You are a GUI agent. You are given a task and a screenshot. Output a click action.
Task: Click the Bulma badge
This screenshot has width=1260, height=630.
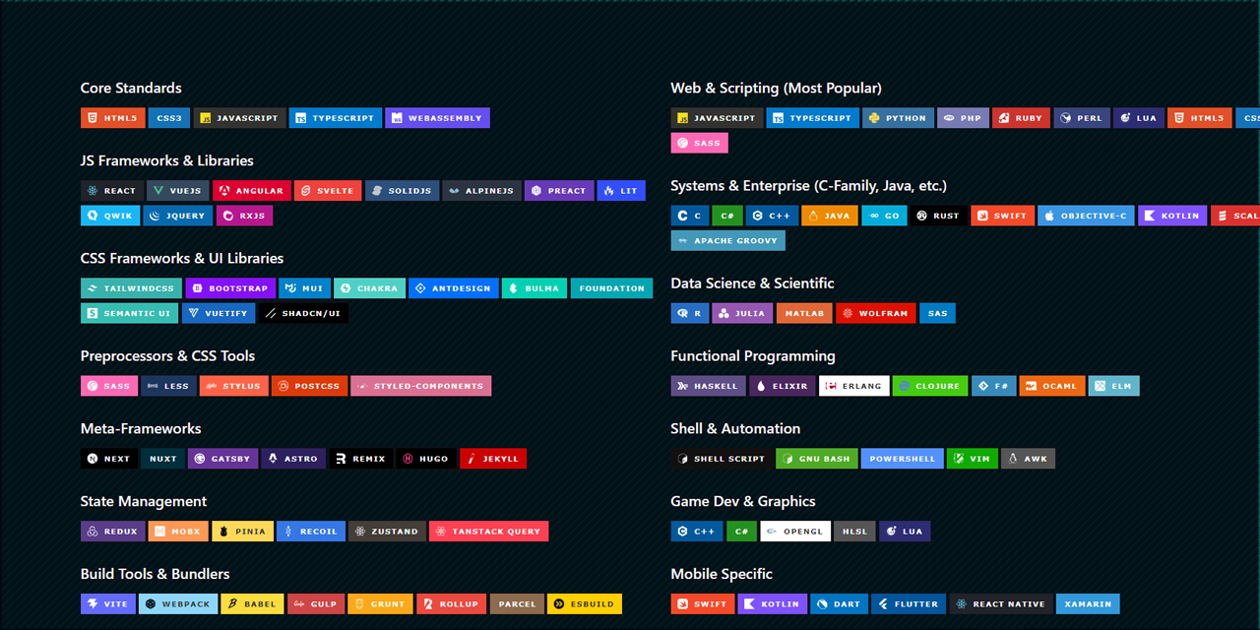pos(535,288)
